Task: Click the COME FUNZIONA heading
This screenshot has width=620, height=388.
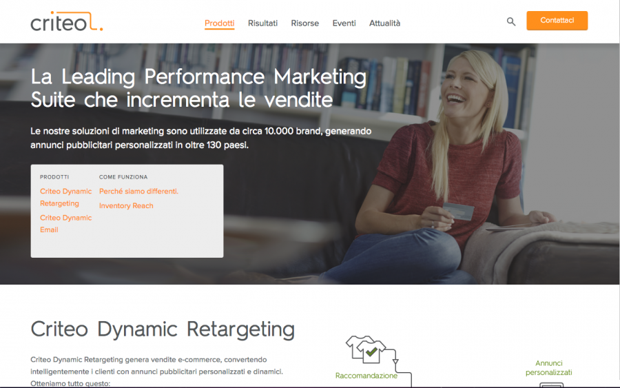Action: [123, 177]
